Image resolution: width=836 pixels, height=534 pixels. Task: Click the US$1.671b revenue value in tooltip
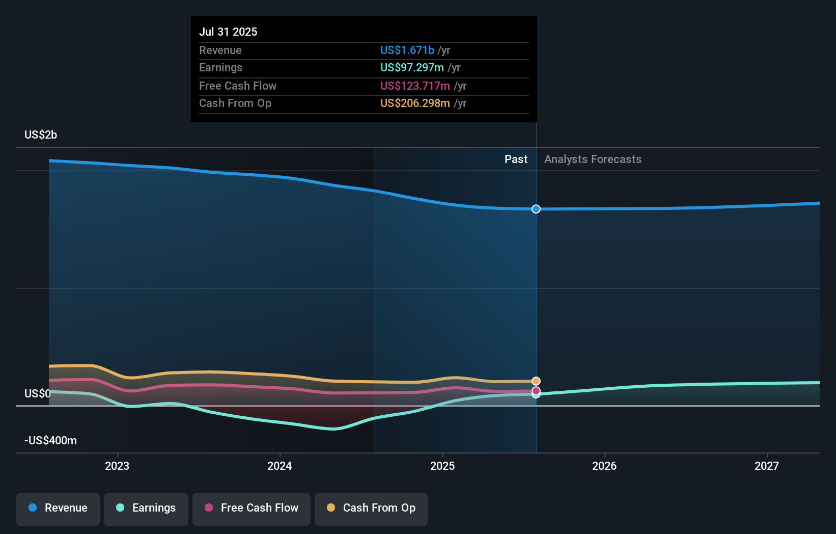[x=407, y=50]
